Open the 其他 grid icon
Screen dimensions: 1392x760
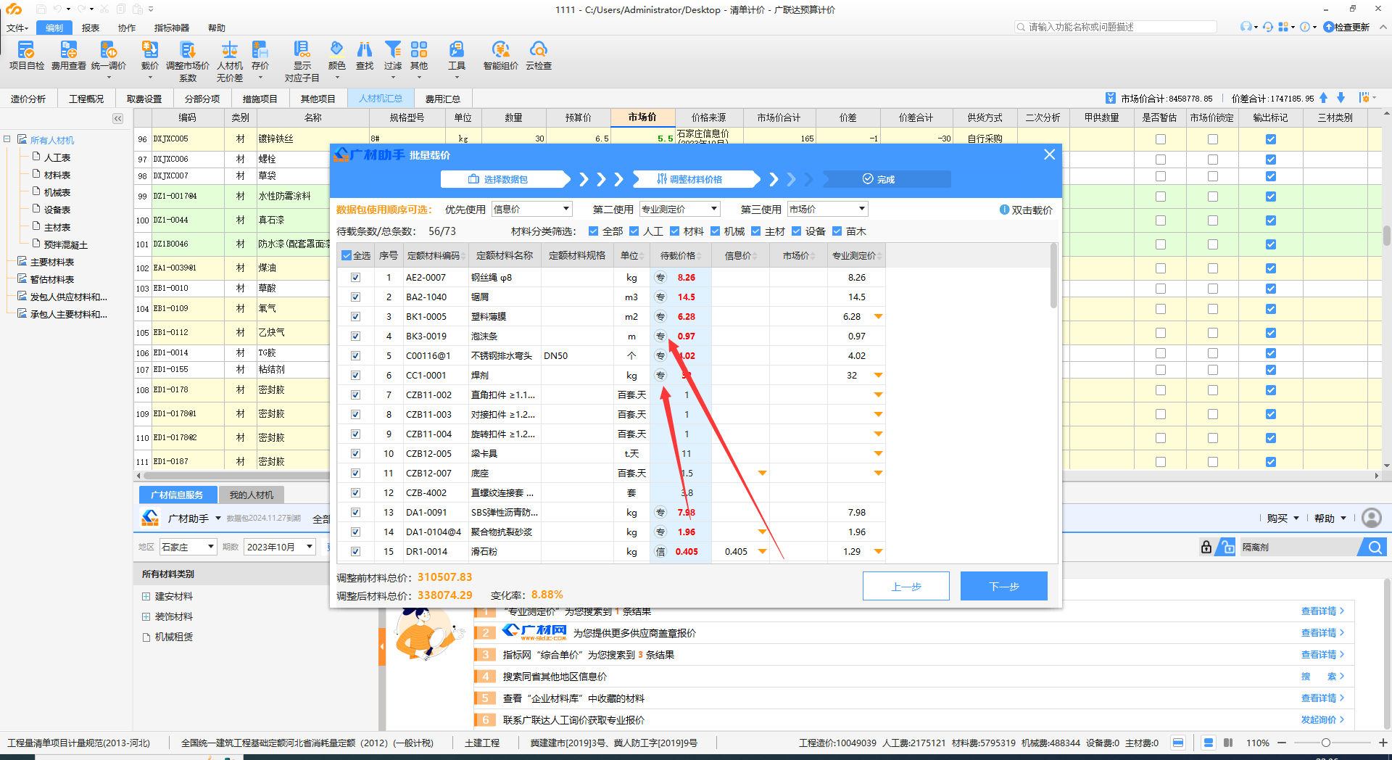[x=419, y=55]
